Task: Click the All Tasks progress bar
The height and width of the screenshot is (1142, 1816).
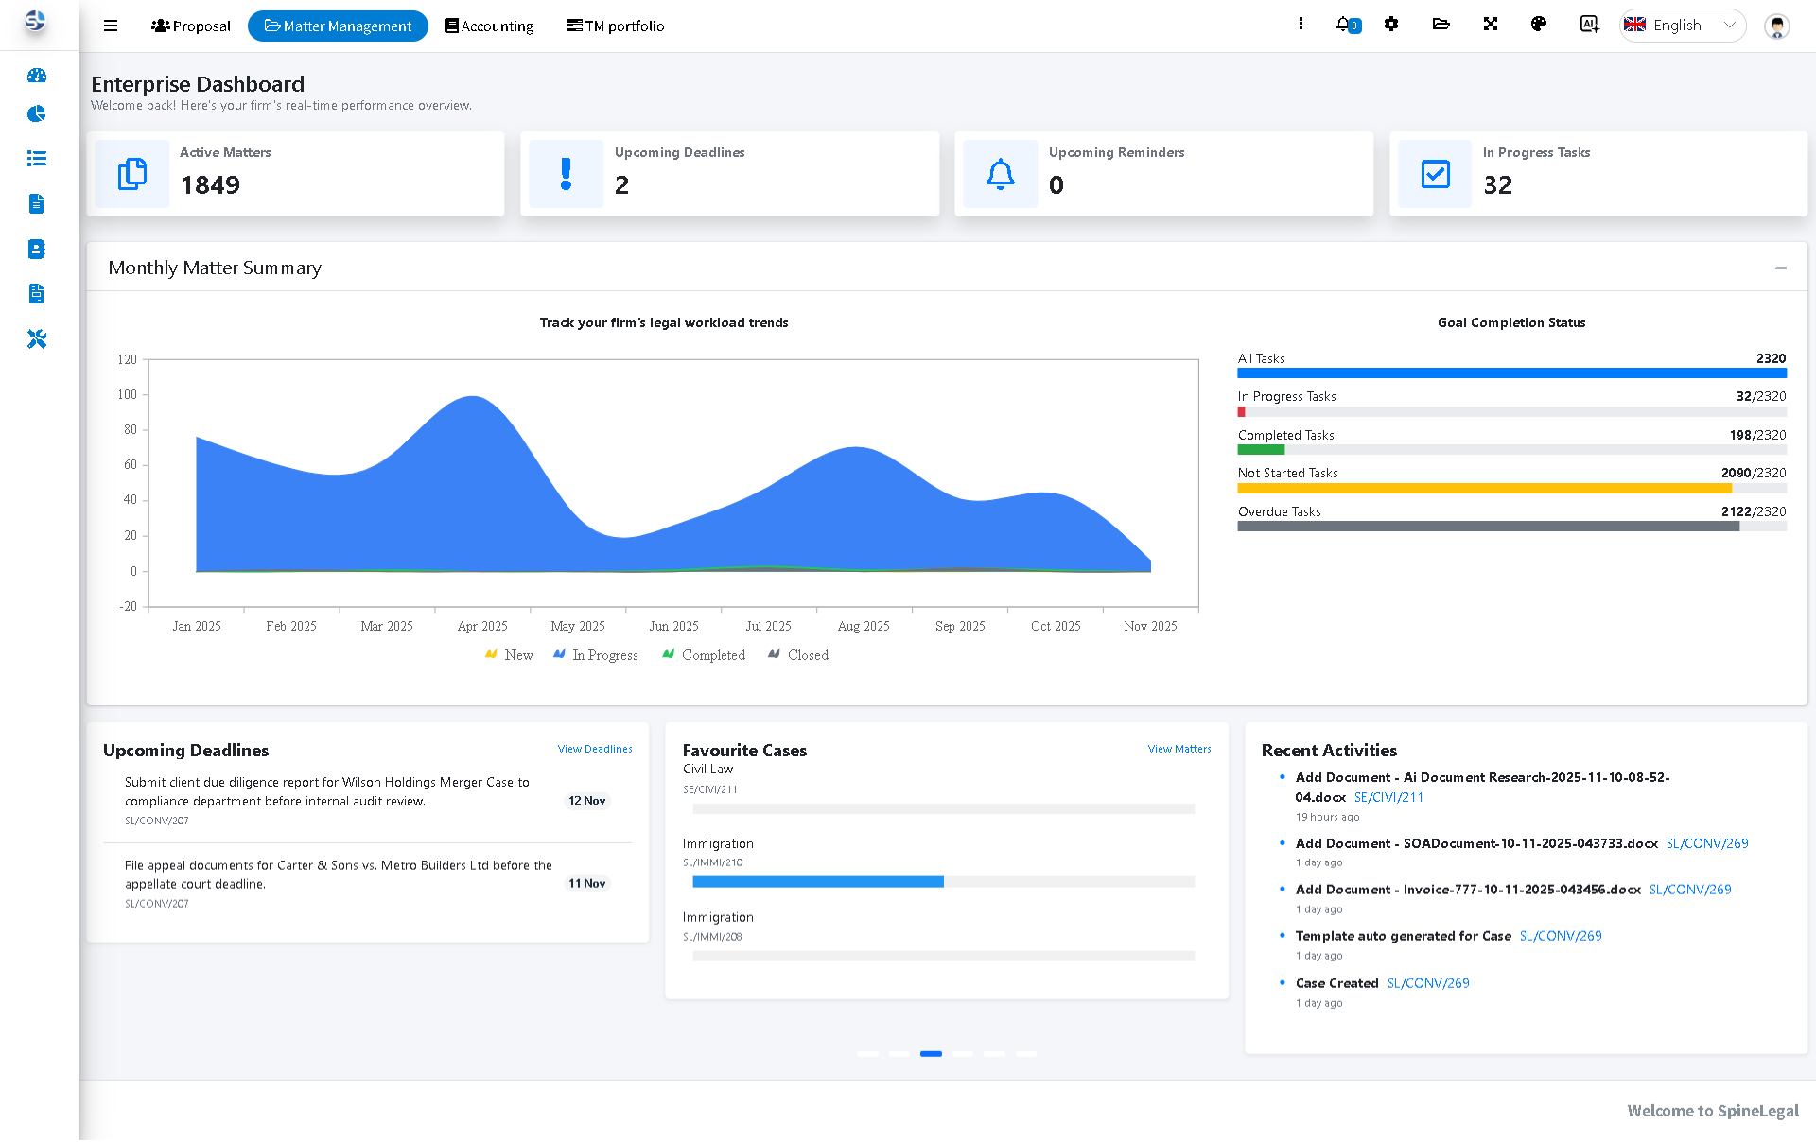Action: tap(1511, 373)
